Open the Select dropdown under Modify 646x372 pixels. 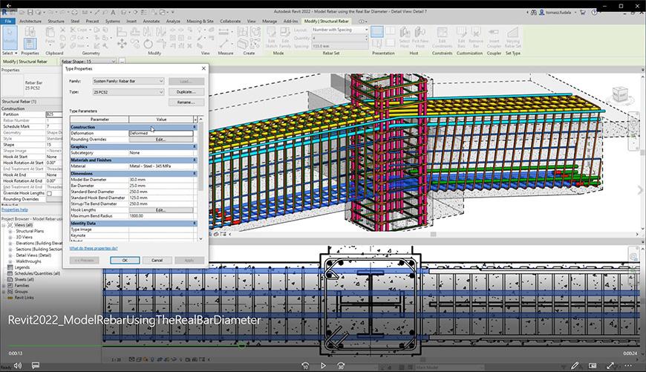coord(10,53)
